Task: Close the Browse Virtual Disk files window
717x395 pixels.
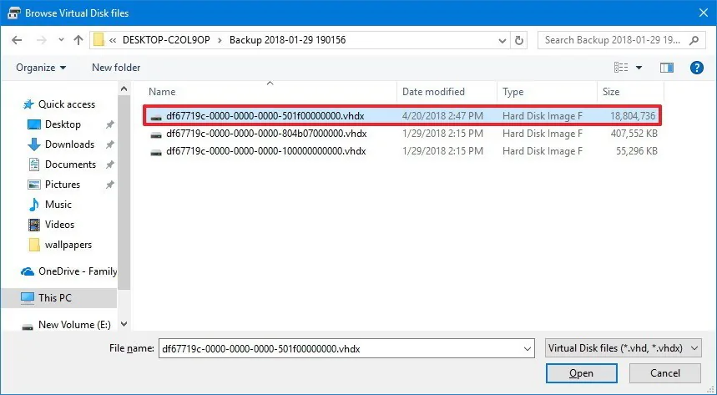Action: [x=704, y=13]
